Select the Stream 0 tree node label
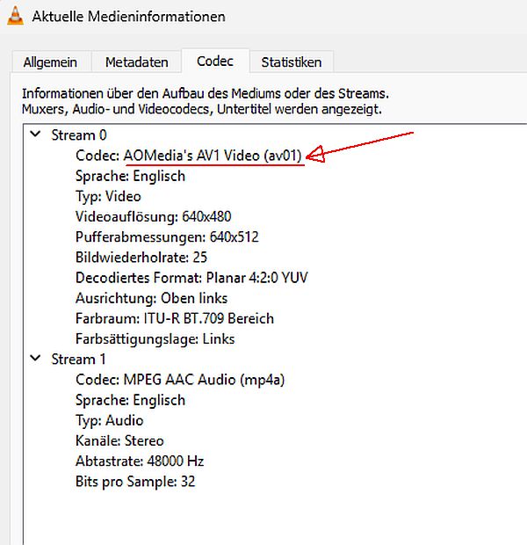The image size is (527, 545). tap(79, 135)
